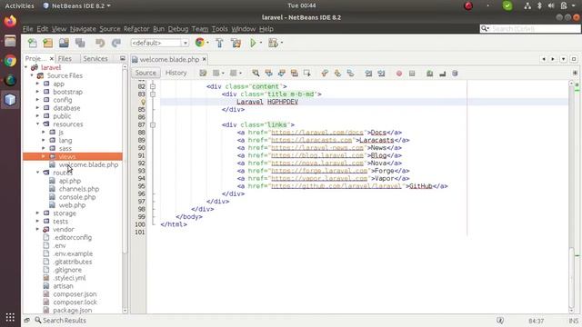582x327 pixels.
Task: Expand the bootstrap folder node
Action: point(37,92)
